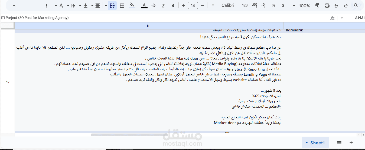Open the all sheets list icon
Screen dimensions: 365x150
[x=339, y=143]
